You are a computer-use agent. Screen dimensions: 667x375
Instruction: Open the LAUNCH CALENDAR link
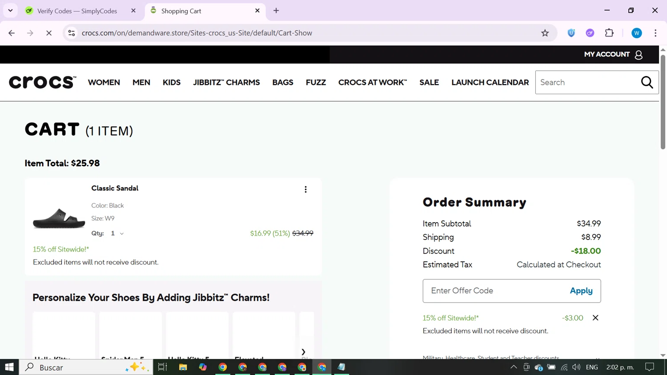[490, 82]
